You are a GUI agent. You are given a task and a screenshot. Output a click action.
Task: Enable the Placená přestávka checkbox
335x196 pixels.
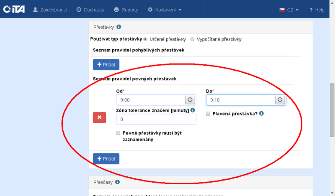click(208, 113)
